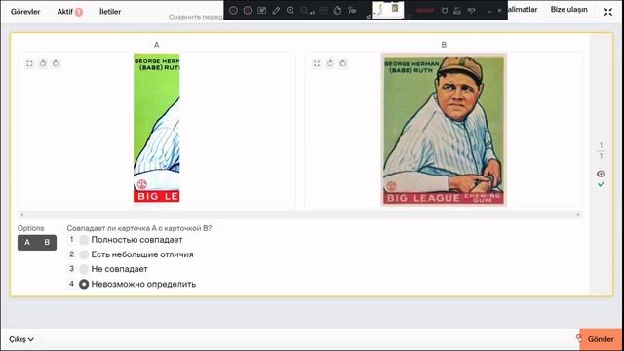Click the column label A above the left card

click(156, 45)
